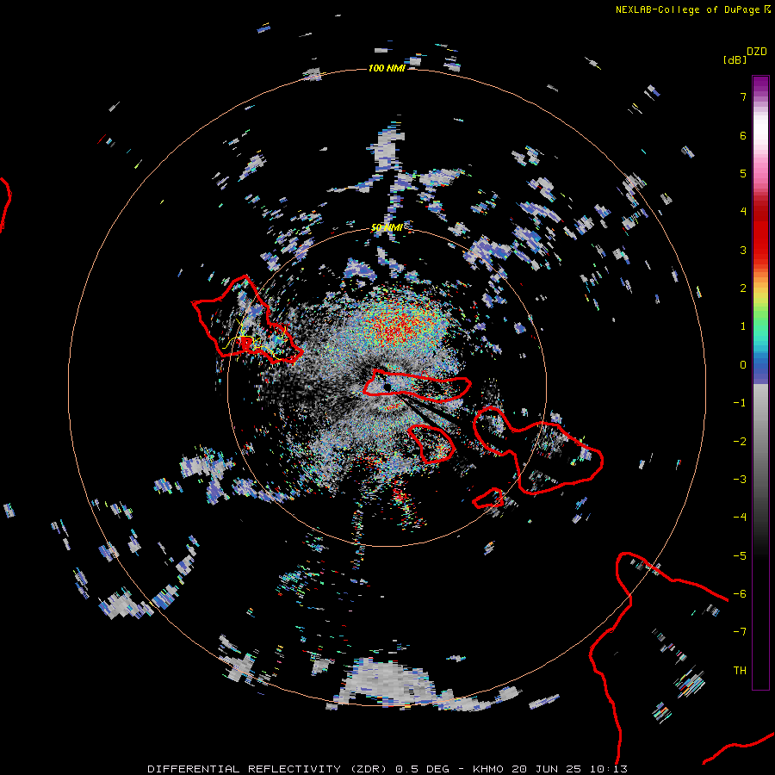Viewport: 775px width, 775px height.
Task: Click the [dB] unit label
Action: point(735,59)
